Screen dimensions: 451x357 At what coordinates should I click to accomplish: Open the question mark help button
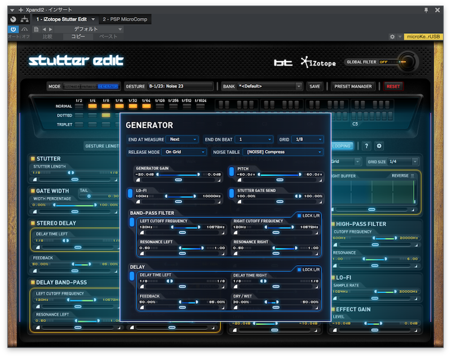pyautogui.click(x=366, y=146)
